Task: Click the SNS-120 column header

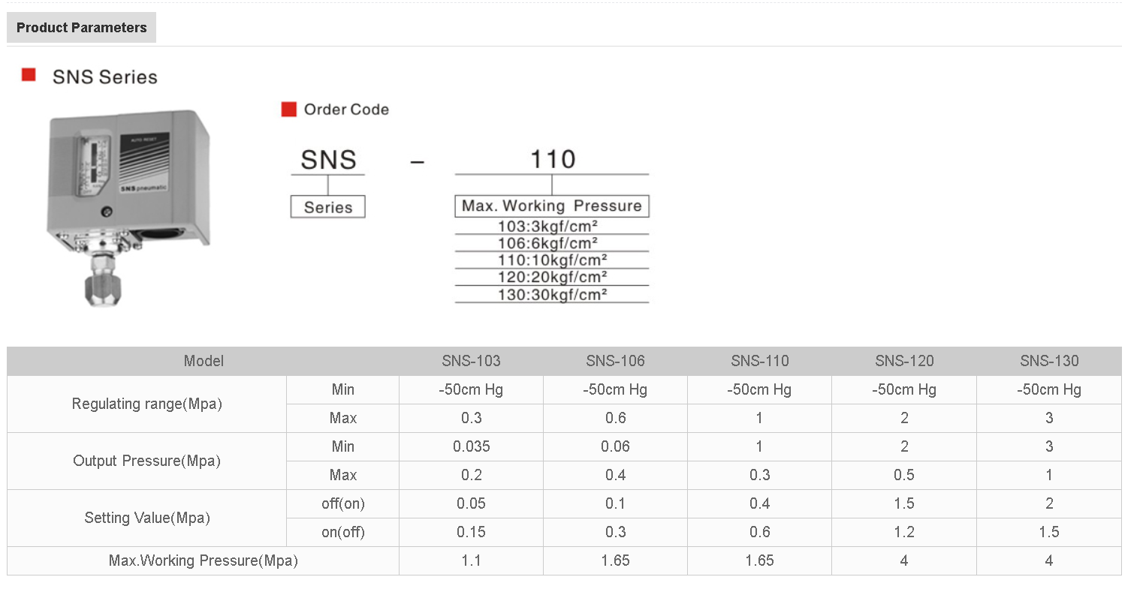Action: click(x=904, y=361)
